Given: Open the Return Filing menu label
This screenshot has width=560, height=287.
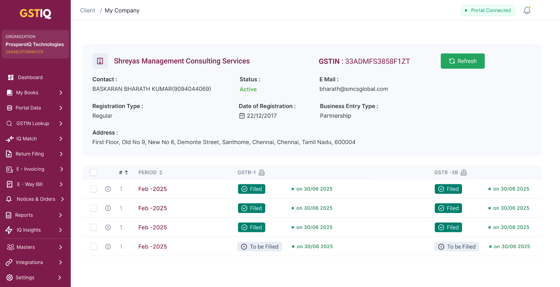Looking at the screenshot, I should 30,154.
